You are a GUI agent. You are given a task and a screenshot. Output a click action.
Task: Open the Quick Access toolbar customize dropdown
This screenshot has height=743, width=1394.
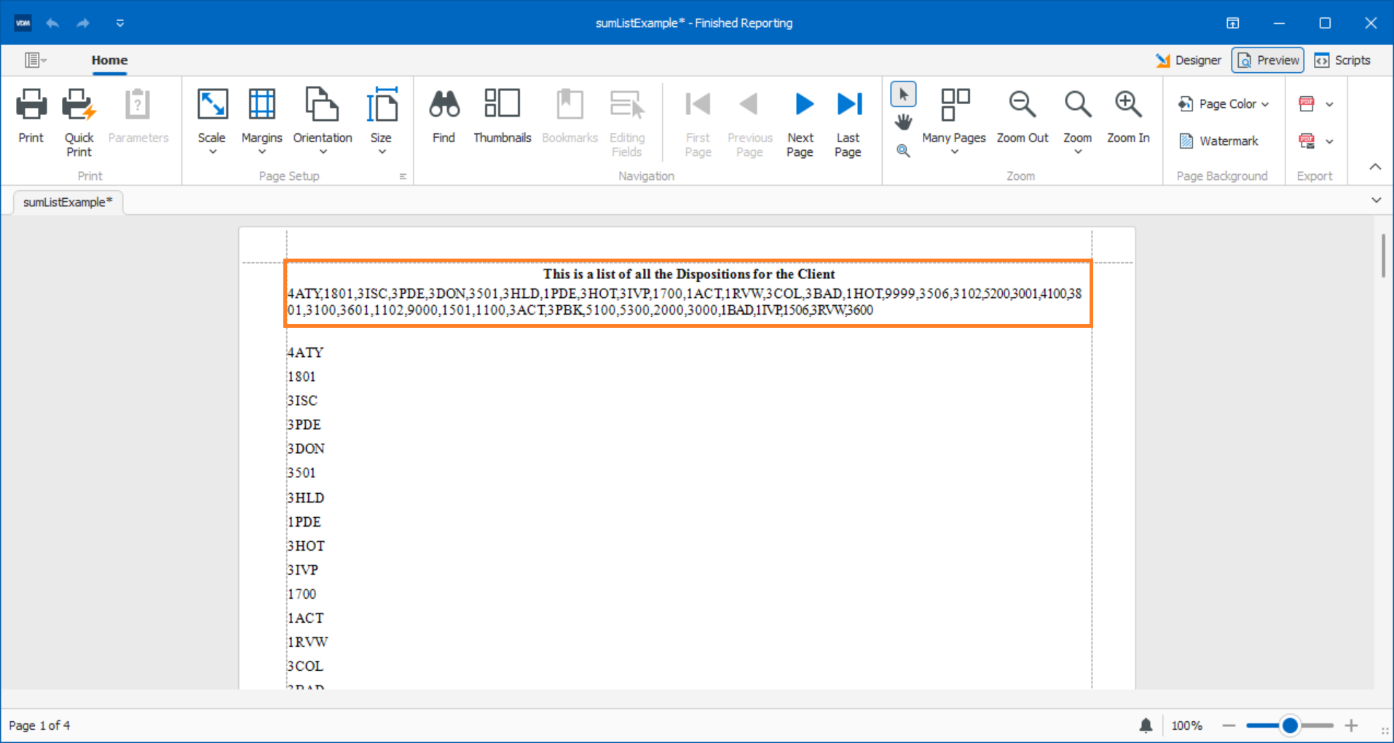(120, 23)
